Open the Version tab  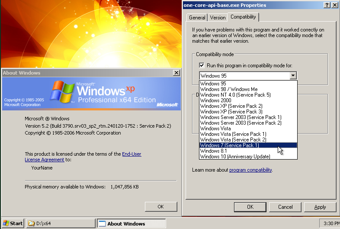[218, 18]
